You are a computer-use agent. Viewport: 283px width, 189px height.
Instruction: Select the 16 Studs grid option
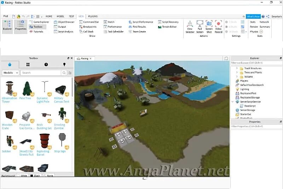(231, 31)
